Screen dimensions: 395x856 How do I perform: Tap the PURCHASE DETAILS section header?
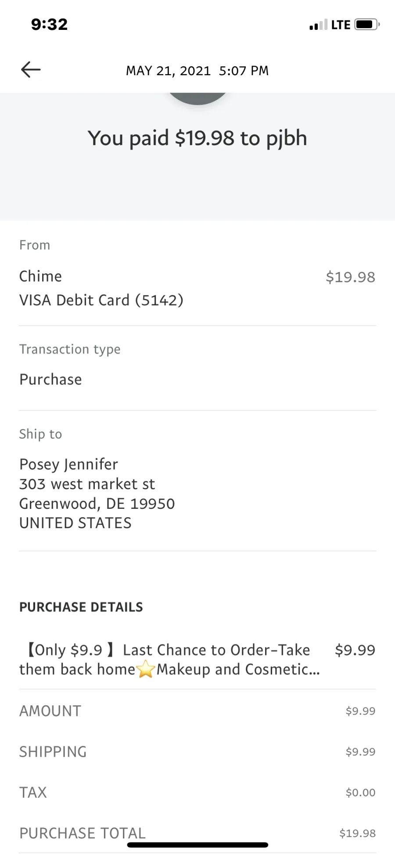tap(81, 607)
